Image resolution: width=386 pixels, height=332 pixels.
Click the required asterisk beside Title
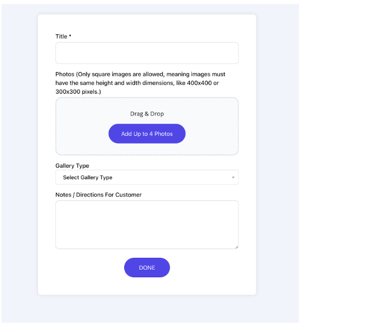tap(70, 36)
